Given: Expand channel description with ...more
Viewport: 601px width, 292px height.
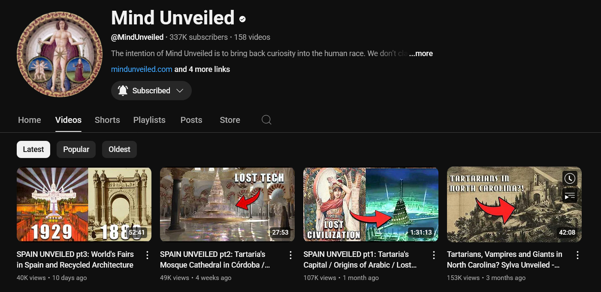Looking at the screenshot, I should pos(420,54).
